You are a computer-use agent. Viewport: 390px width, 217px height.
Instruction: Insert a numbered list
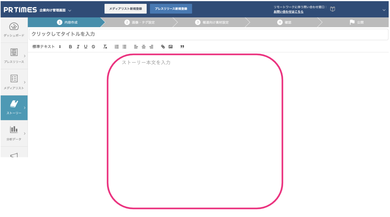point(116,47)
